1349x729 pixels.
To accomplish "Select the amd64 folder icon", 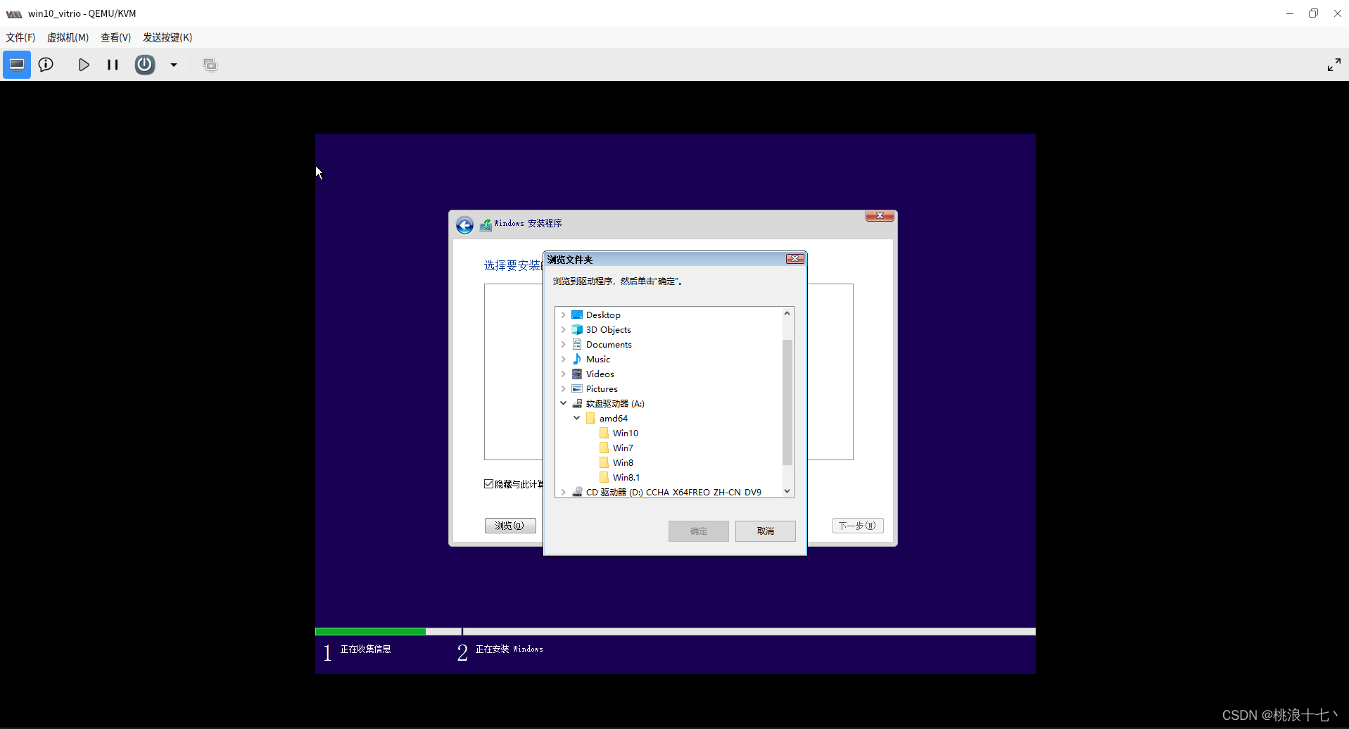I will [590, 418].
